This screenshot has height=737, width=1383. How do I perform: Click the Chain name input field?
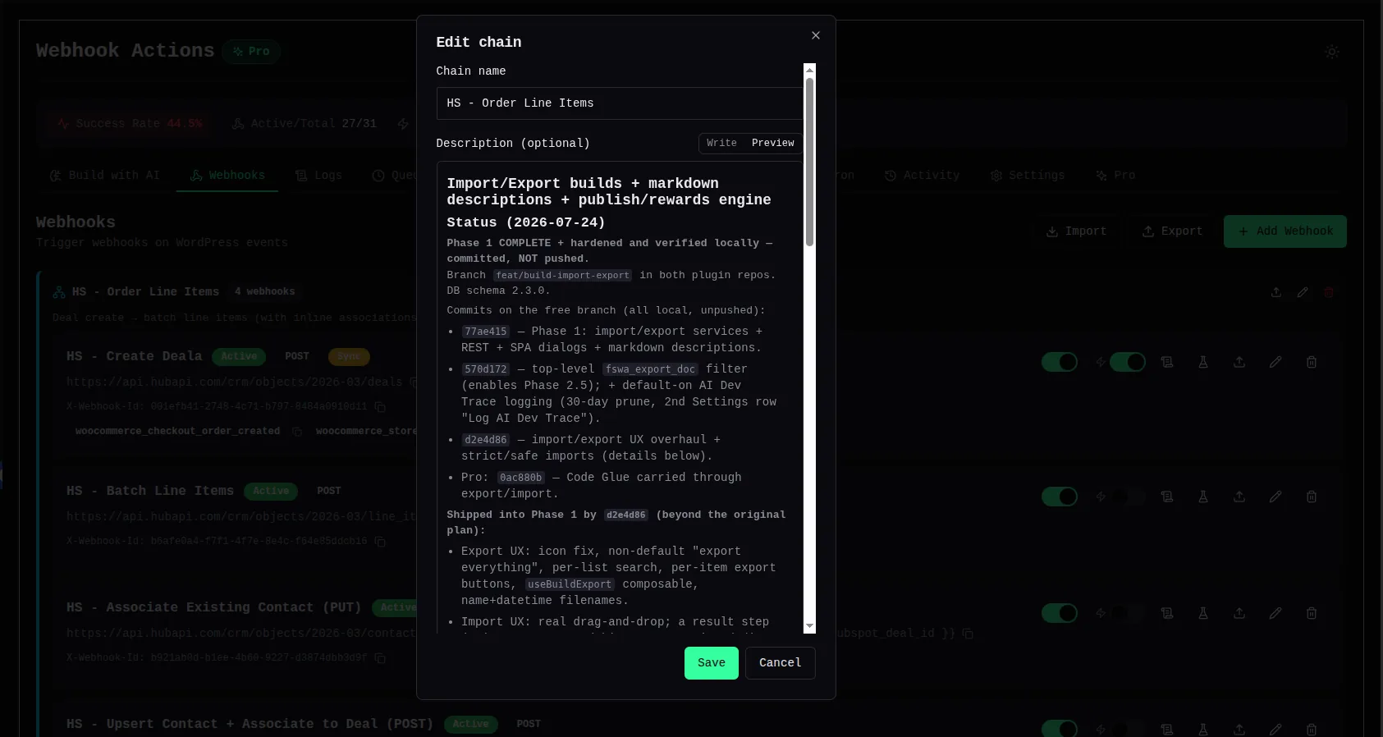coord(620,103)
